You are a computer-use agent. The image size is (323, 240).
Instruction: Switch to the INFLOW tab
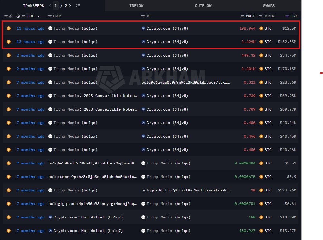(x=136, y=6)
